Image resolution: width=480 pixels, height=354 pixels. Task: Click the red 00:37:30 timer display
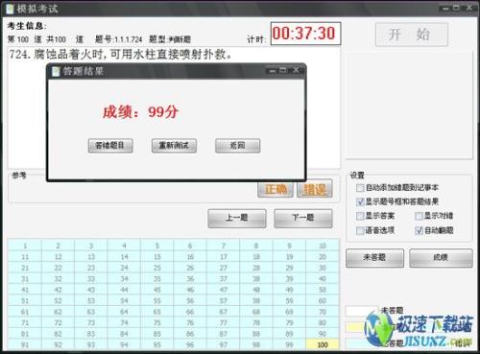coord(305,34)
